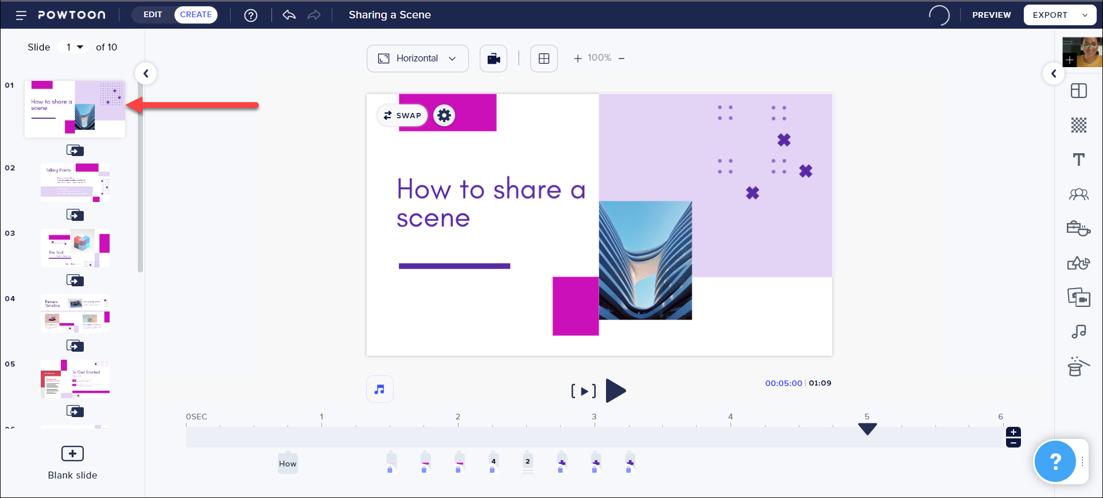
Task: Open the Characters panel icon
Action: pyautogui.click(x=1079, y=194)
